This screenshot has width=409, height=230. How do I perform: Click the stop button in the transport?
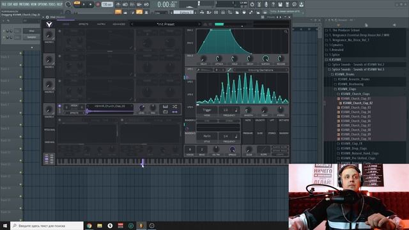pyautogui.click(x=91, y=4)
